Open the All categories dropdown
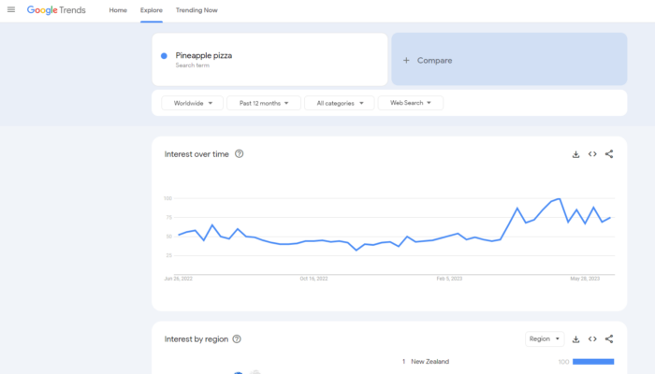 point(339,103)
